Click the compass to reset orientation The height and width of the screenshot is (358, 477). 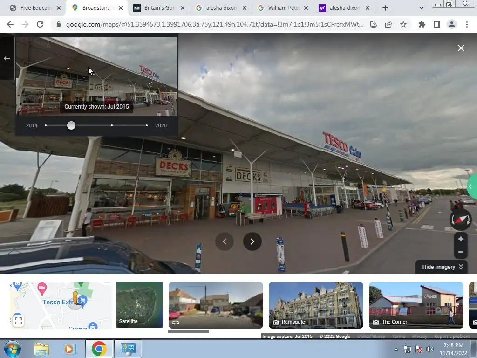pos(461,220)
